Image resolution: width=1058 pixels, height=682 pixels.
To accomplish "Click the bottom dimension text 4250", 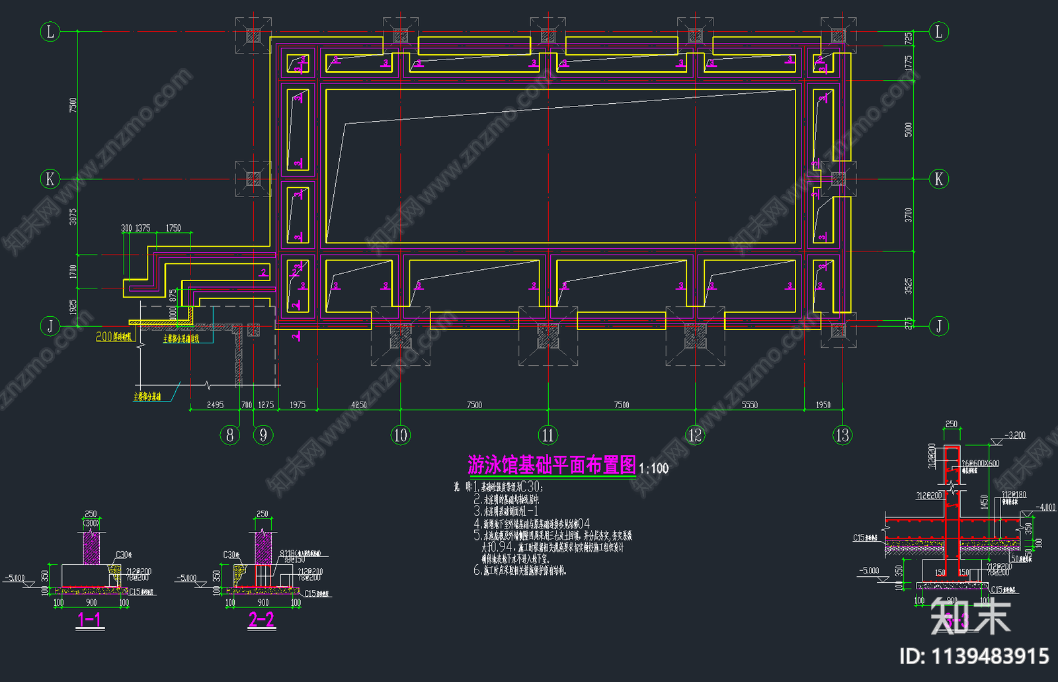I will pyautogui.click(x=358, y=405).
